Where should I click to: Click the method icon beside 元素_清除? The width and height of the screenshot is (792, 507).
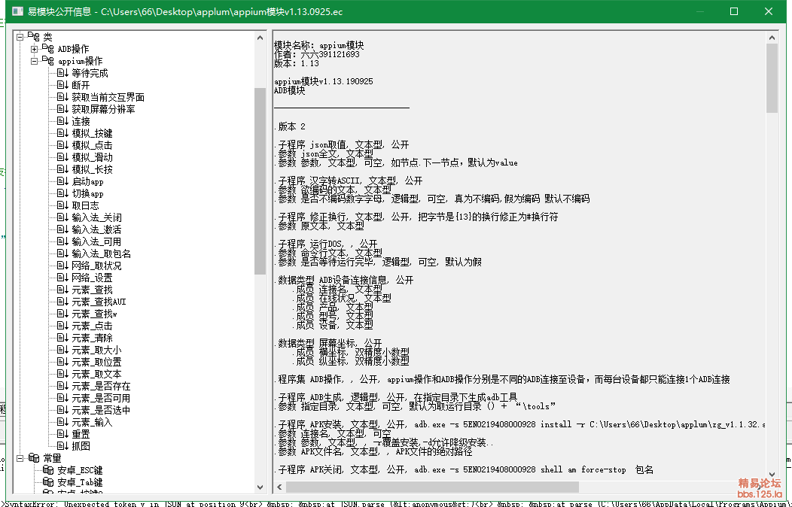coord(62,338)
